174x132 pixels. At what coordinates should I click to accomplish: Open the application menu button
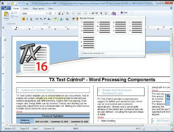tap(6, 8)
